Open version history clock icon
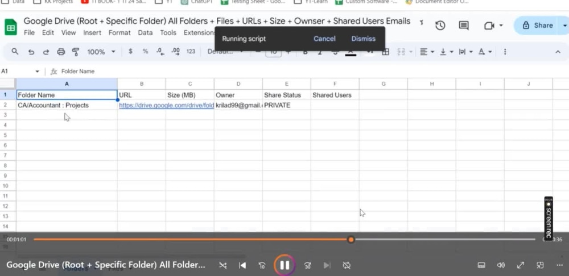Image resolution: width=569 pixels, height=276 pixels. tap(440, 26)
